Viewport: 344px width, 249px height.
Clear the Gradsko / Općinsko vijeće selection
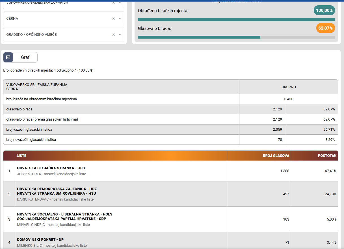[x=114, y=35]
